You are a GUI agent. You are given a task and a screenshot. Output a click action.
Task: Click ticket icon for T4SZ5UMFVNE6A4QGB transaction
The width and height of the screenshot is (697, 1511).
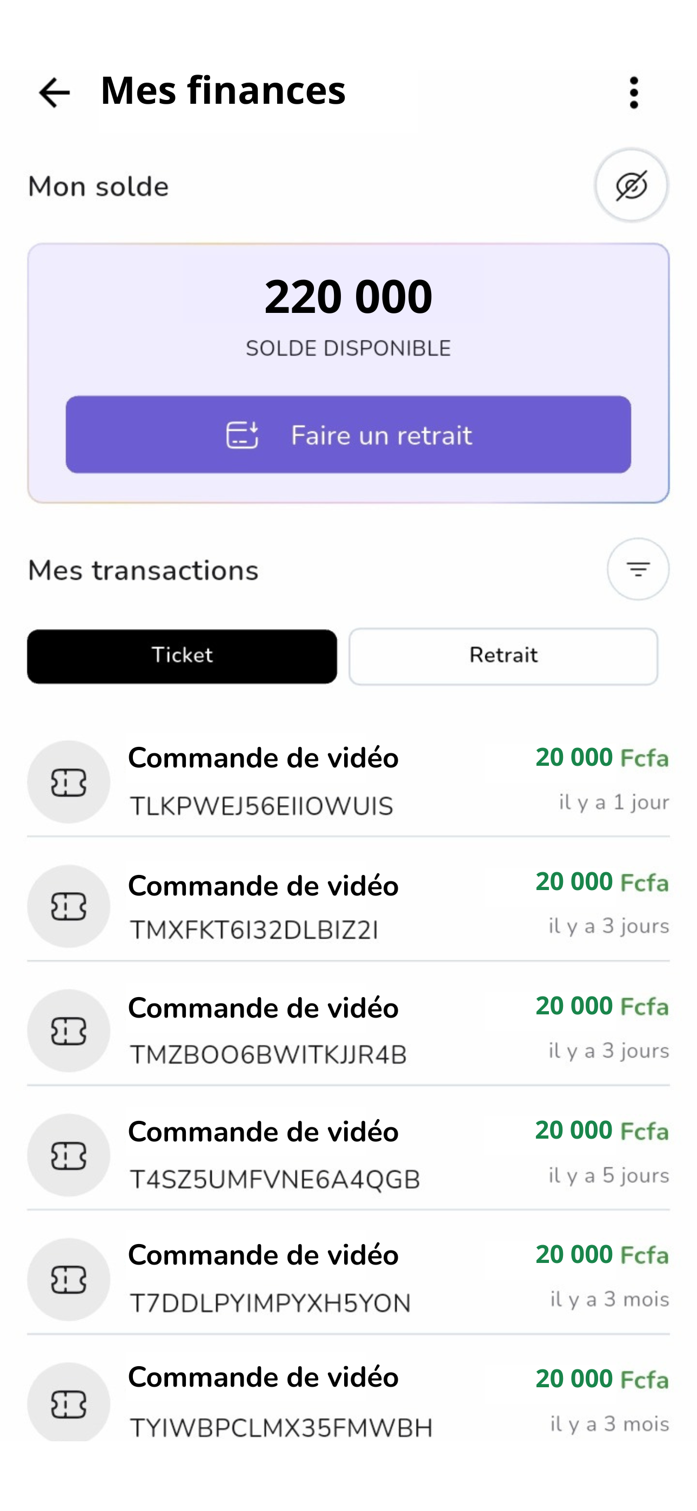point(69,1155)
